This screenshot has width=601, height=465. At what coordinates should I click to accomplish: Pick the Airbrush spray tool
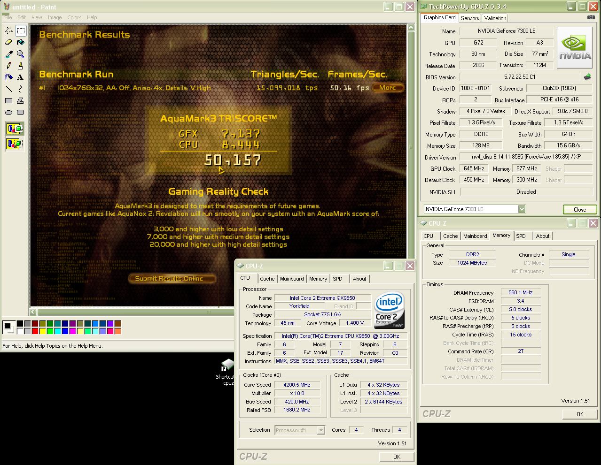tap(9, 77)
